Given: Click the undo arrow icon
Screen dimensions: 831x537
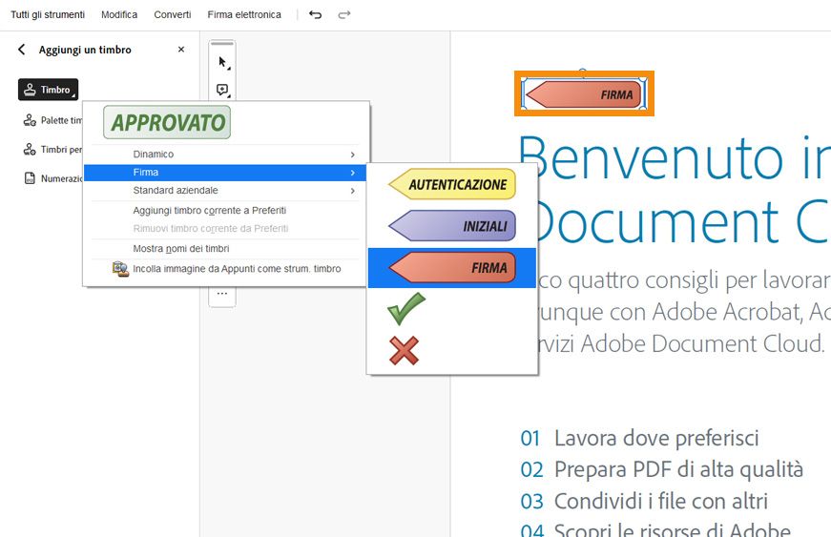Looking at the screenshot, I should [316, 15].
